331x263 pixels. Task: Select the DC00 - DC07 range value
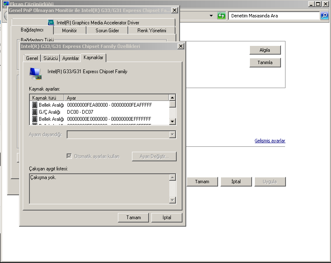[80, 112]
